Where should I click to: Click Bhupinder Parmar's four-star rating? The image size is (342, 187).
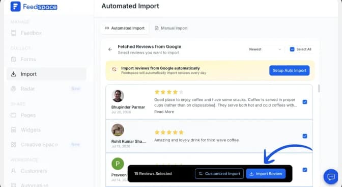pyautogui.click(x=169, y=92)
